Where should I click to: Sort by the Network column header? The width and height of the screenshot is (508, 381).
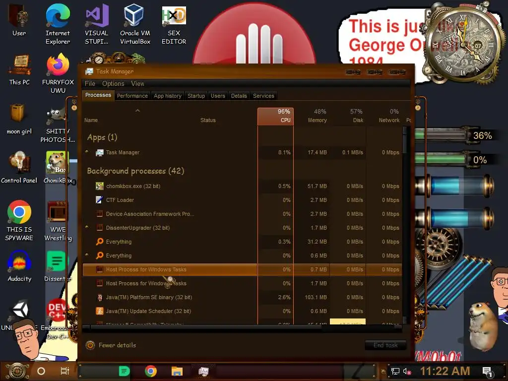pos(384,116)
